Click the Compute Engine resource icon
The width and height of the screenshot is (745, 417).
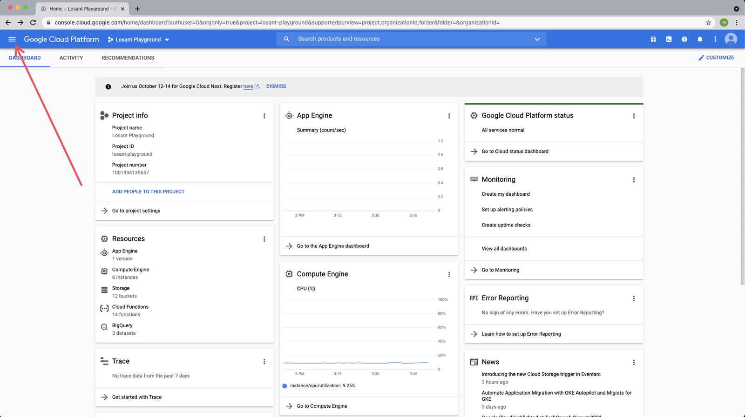[104, 271]
